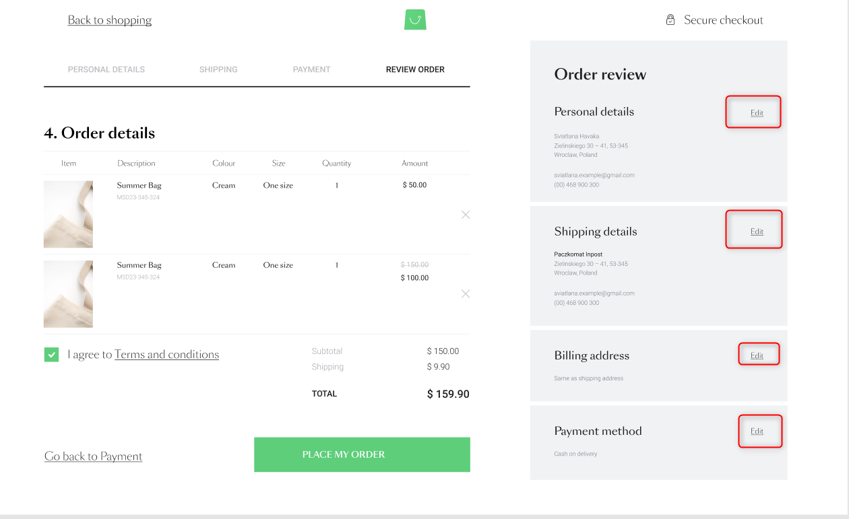
Task: Open the PAYMENT checkout step
Action: click(x=311, y=69)
